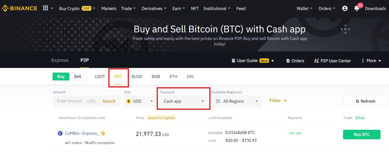Click the globe icon in Available Regions
This screenshot has height=154, width=389.
click(x=218, y=101)
